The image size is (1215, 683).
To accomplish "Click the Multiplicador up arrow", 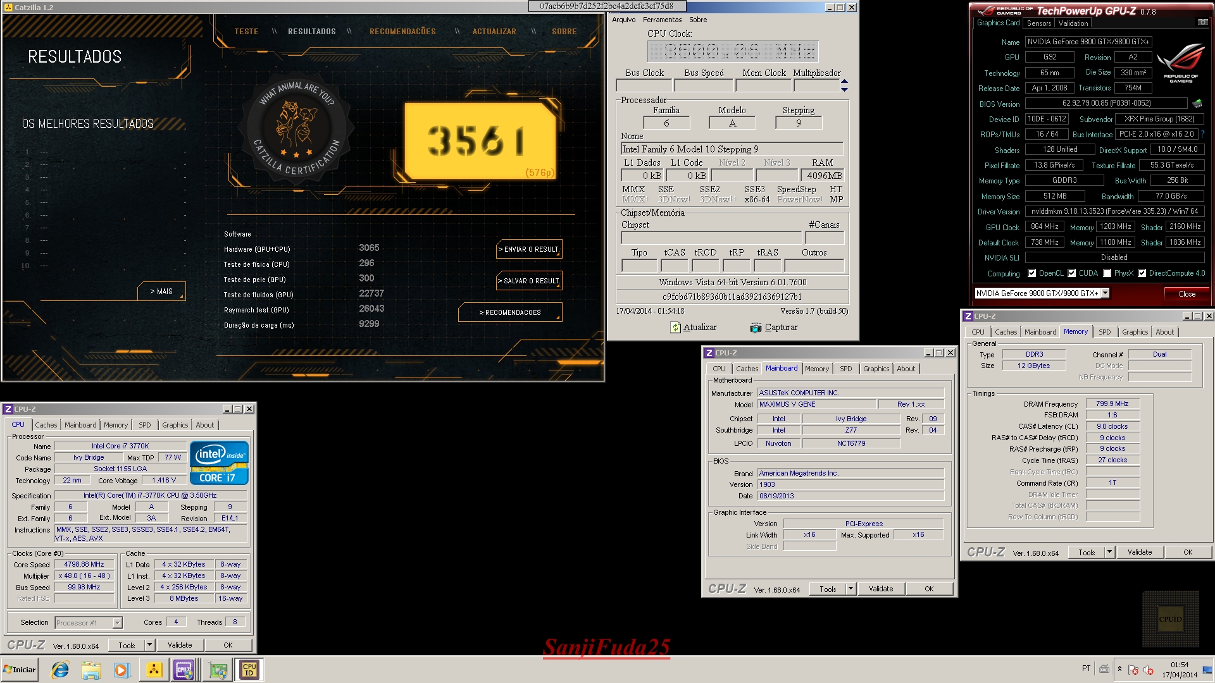I will [x=844, y=82].
